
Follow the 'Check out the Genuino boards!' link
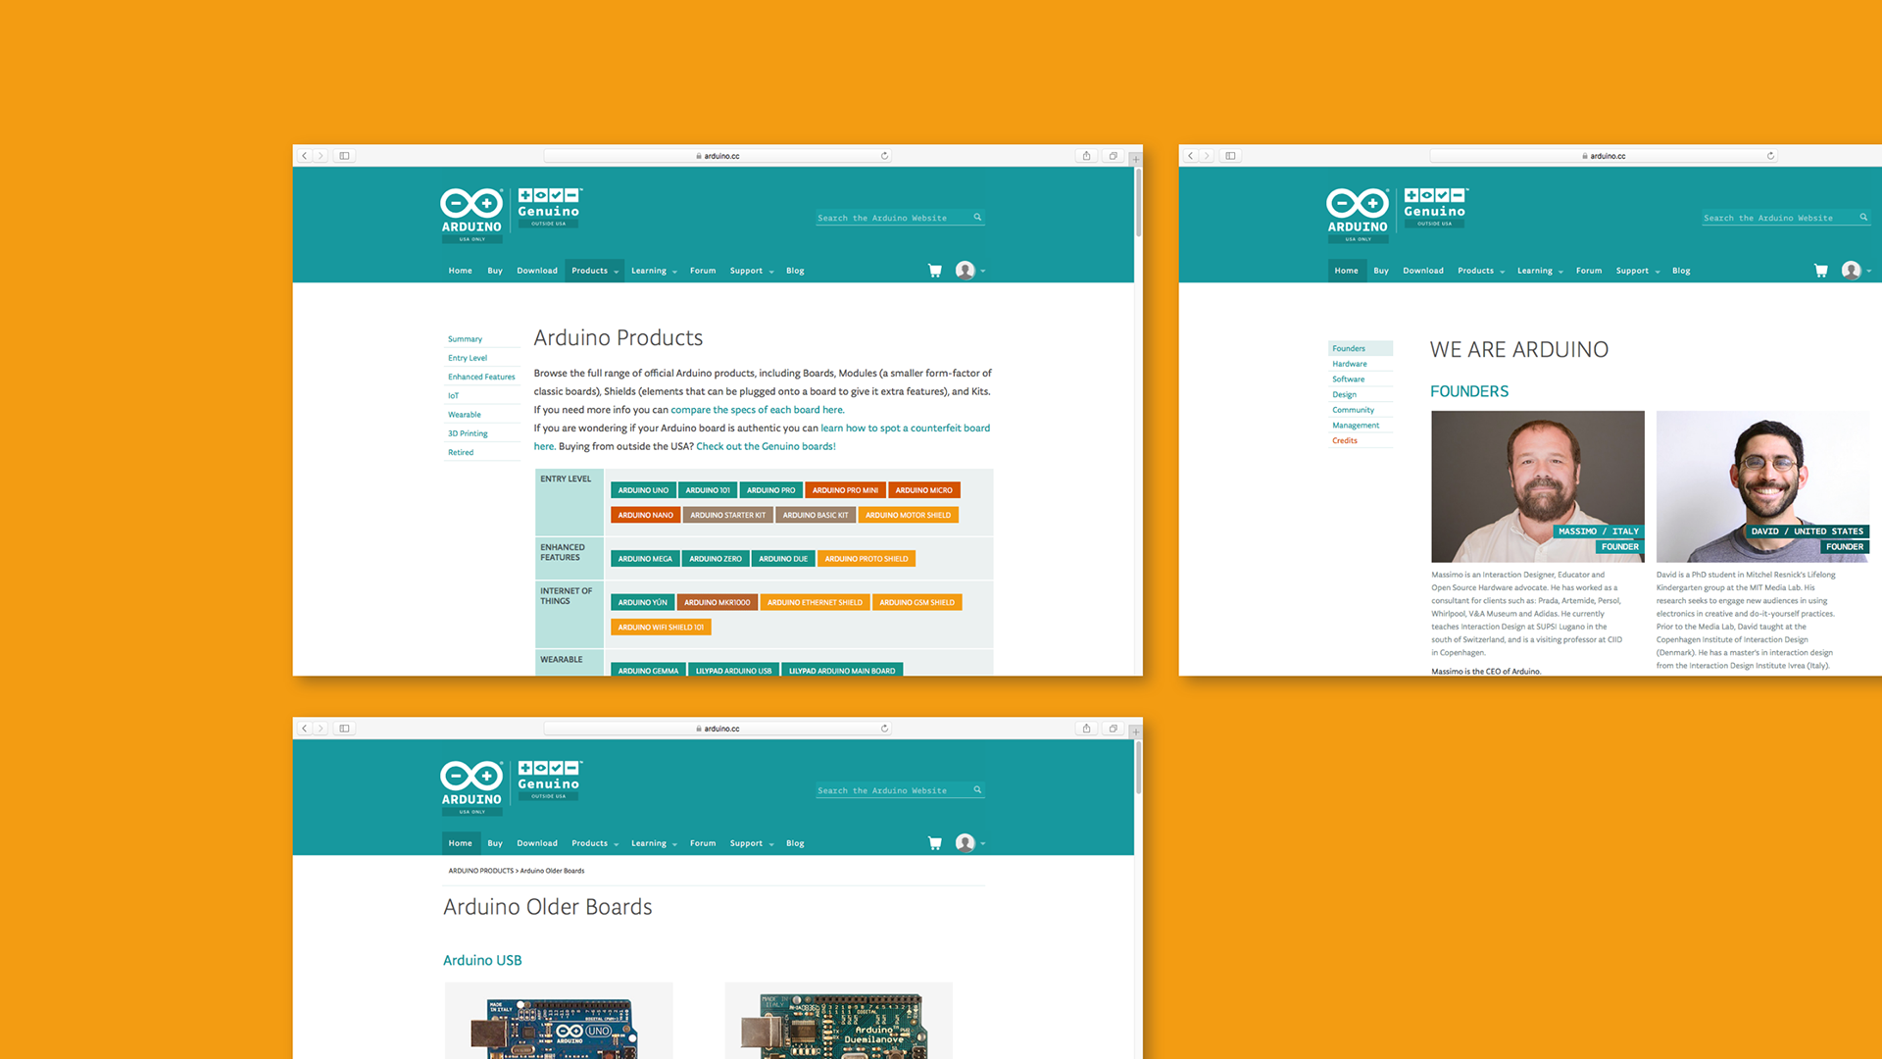[766, 446]
